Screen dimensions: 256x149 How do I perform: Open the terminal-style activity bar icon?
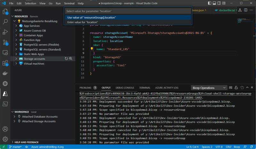click(x=5, y=104)
